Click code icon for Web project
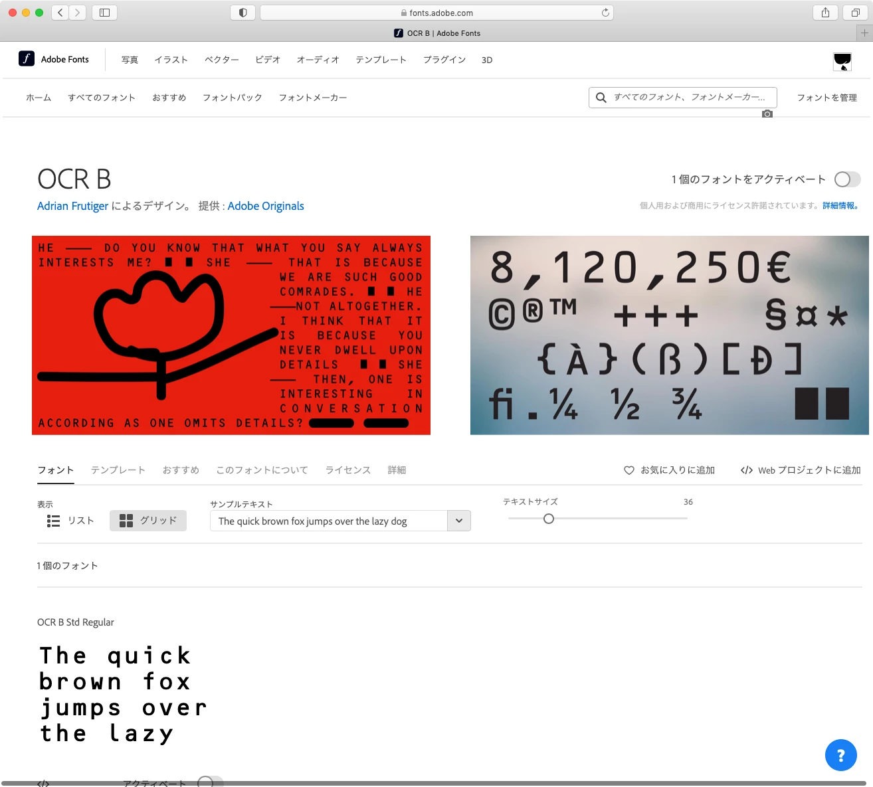873x787 pixels. click(747, 470)
